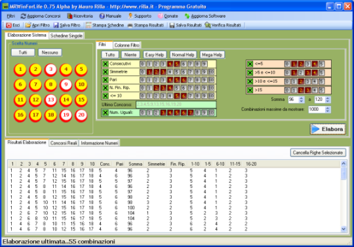The height and width of the screenshot is (247, 354).
Task: Click the Normal Help button
Action: pos(183,55)
